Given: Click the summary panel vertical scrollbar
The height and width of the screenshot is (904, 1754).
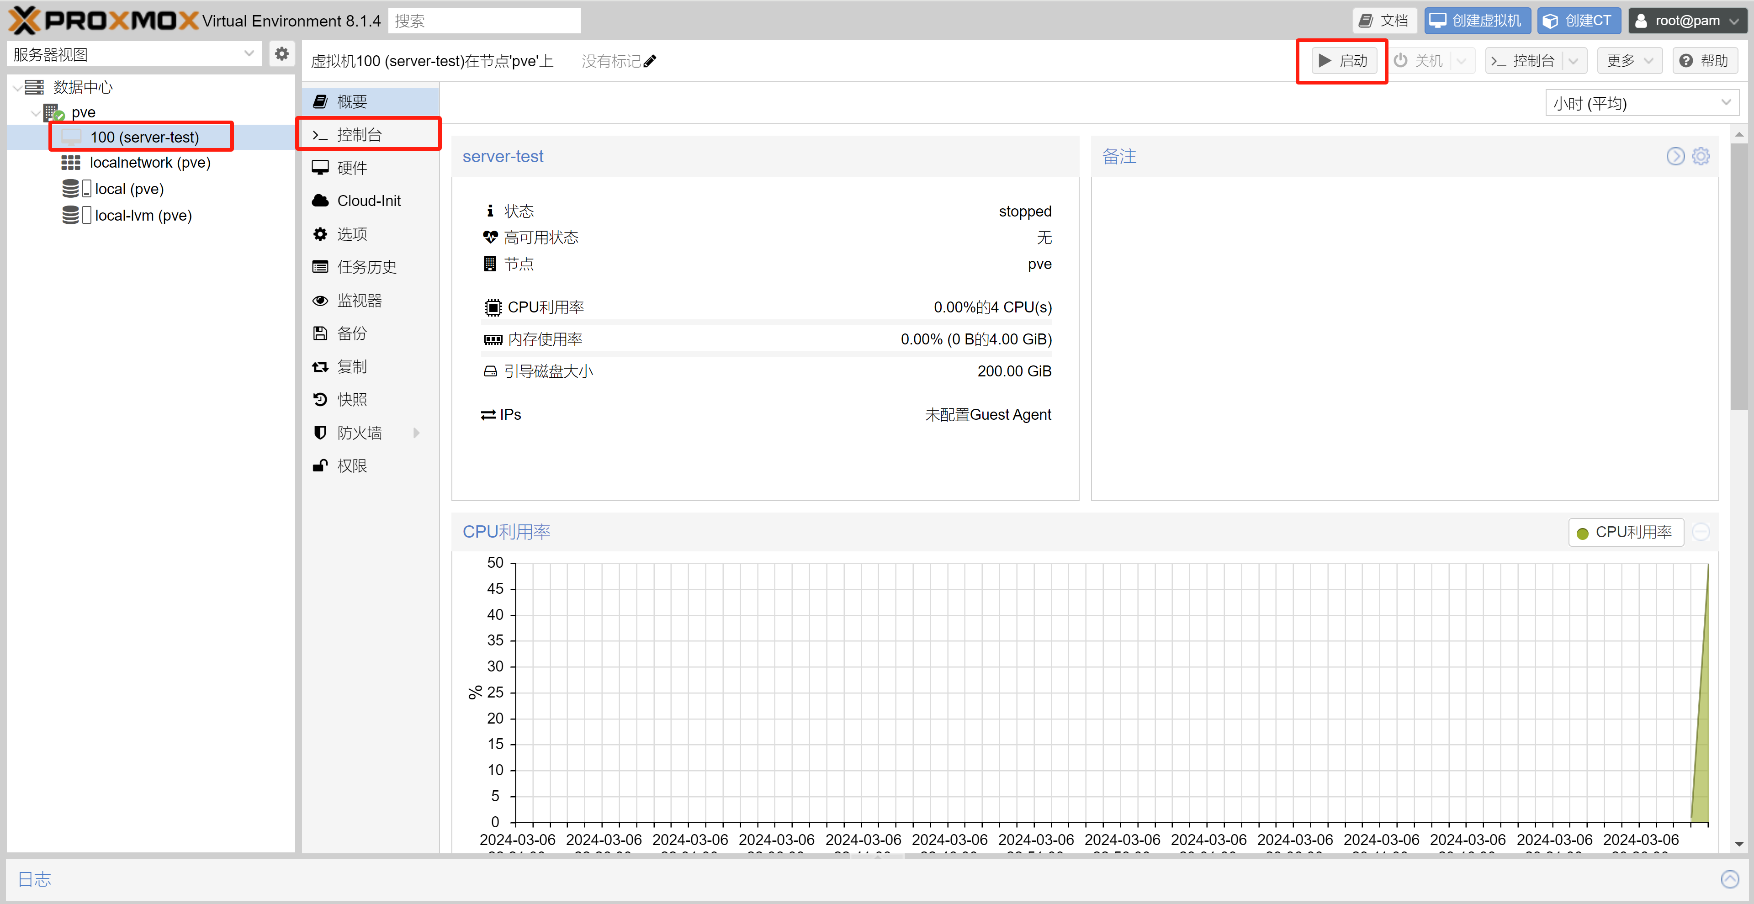Looking at the screenshot, I should (1738, 276).
